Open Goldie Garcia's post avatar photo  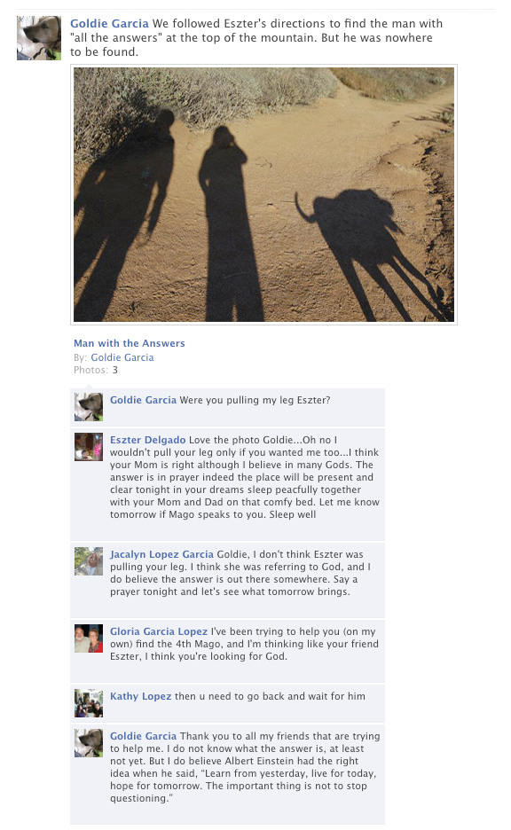coord(39,38)
